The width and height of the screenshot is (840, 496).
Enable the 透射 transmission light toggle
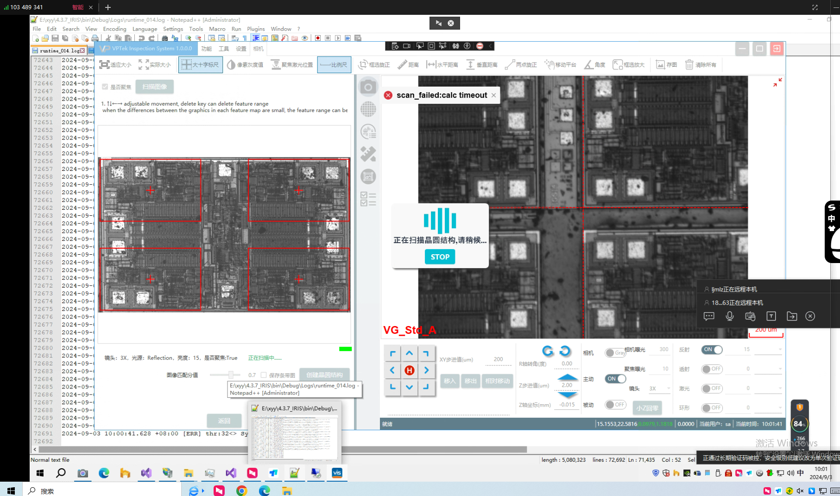click(712, 369)
